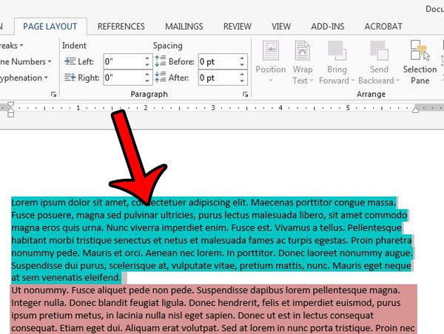Click the first line indent marker on ruler

pos(11,104)
